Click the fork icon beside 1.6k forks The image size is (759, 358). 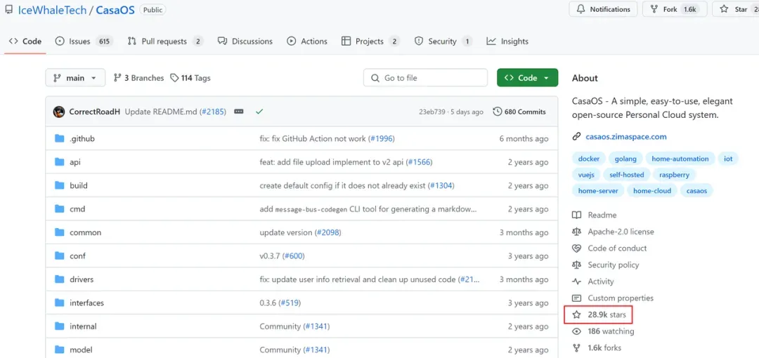point(576,348)
